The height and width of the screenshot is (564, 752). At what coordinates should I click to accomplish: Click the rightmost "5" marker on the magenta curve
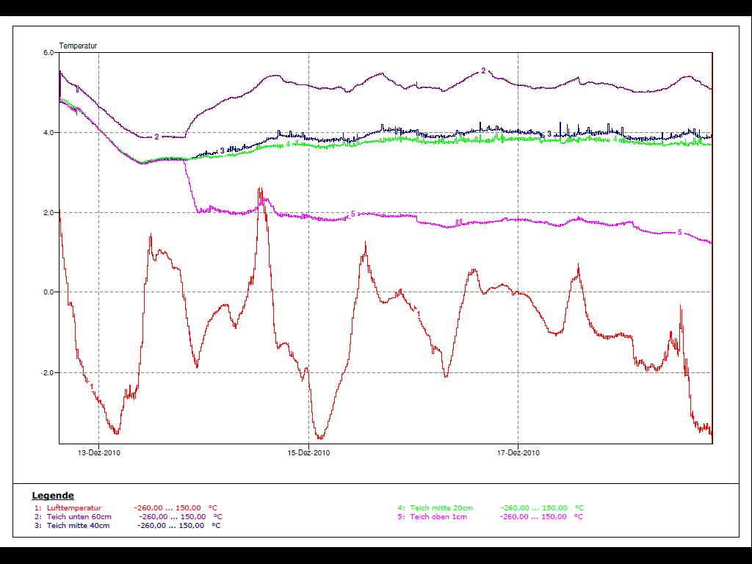[679, 232]
